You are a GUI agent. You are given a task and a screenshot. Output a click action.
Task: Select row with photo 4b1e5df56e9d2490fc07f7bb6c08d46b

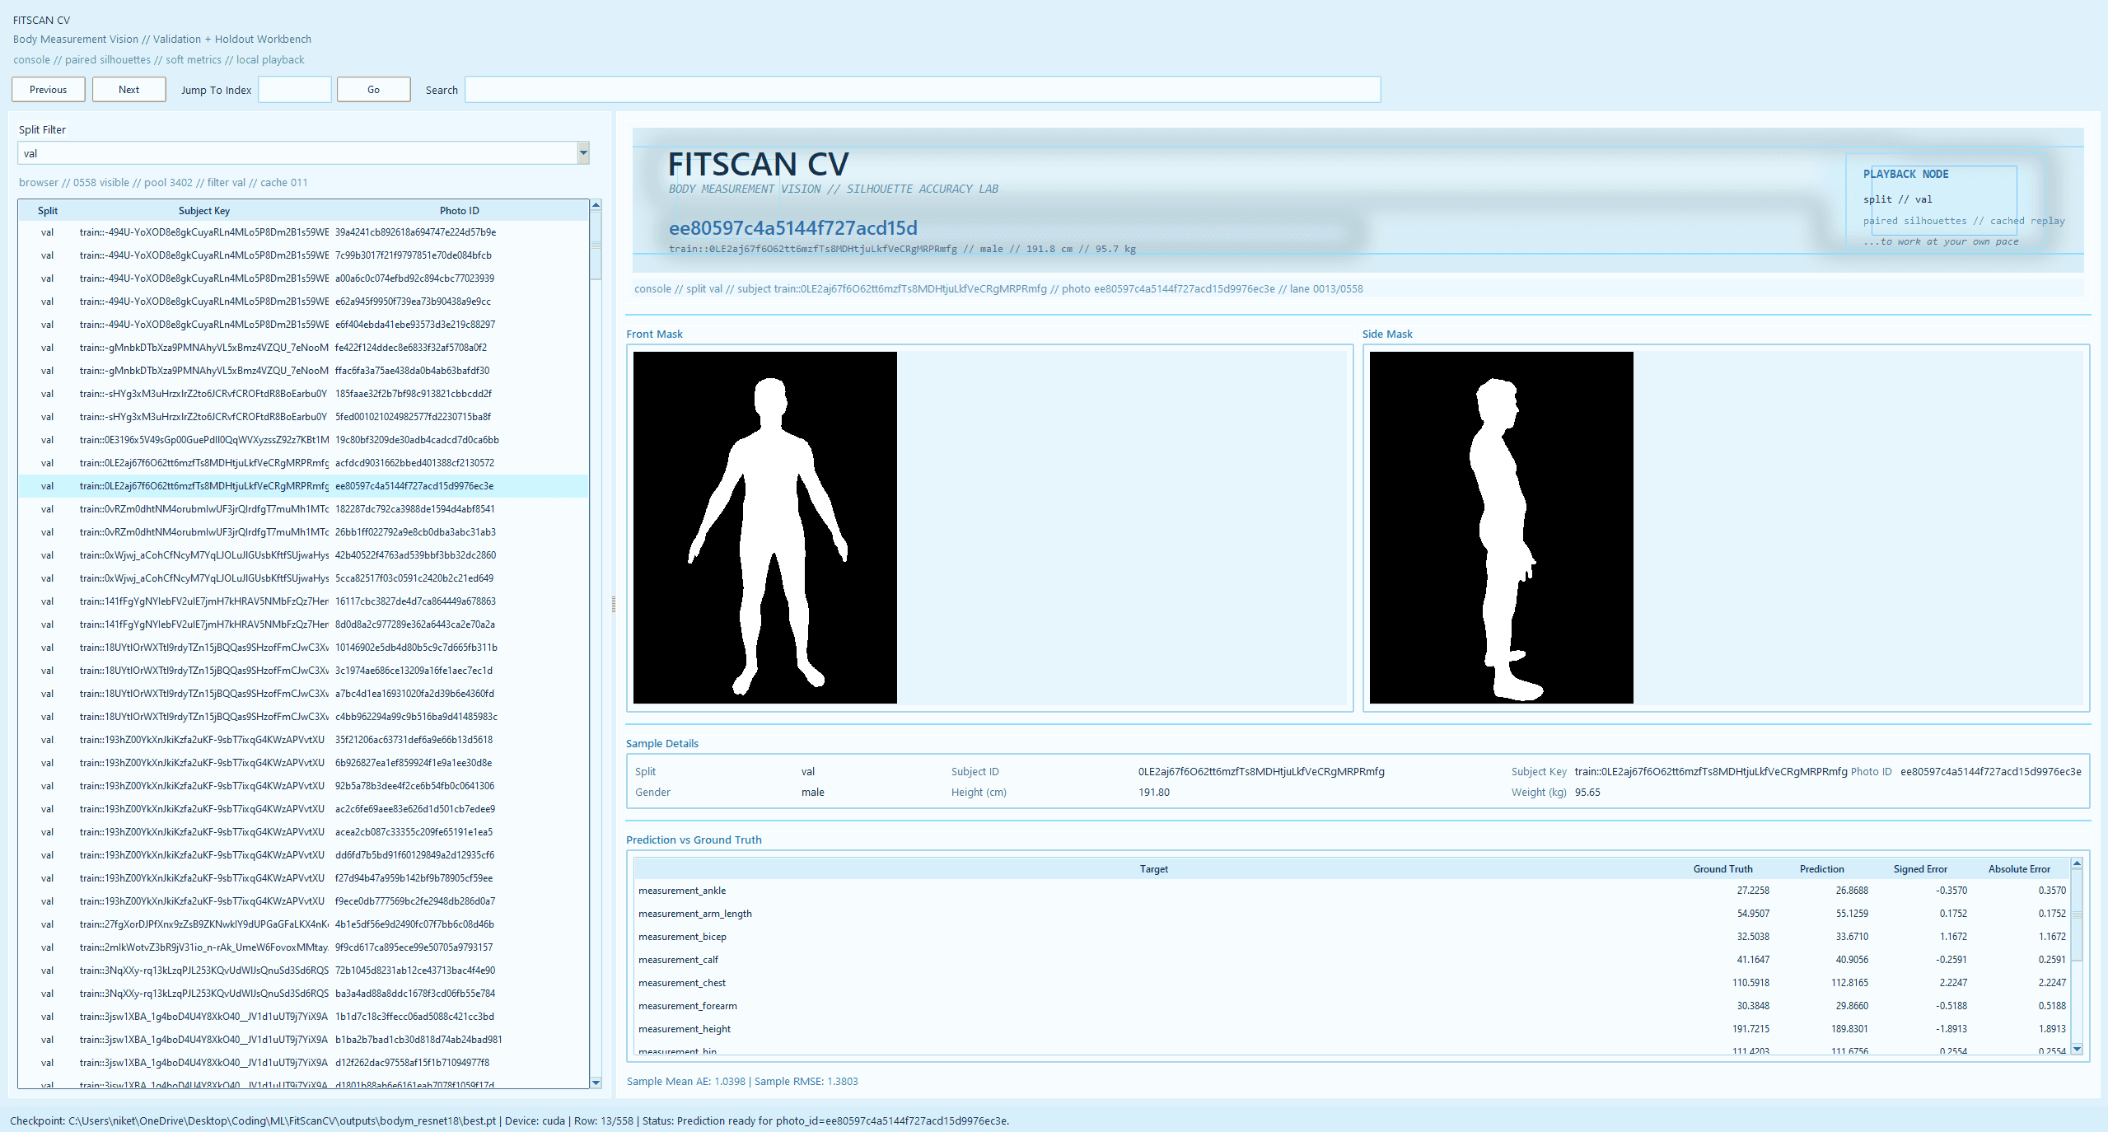point(303,924)
